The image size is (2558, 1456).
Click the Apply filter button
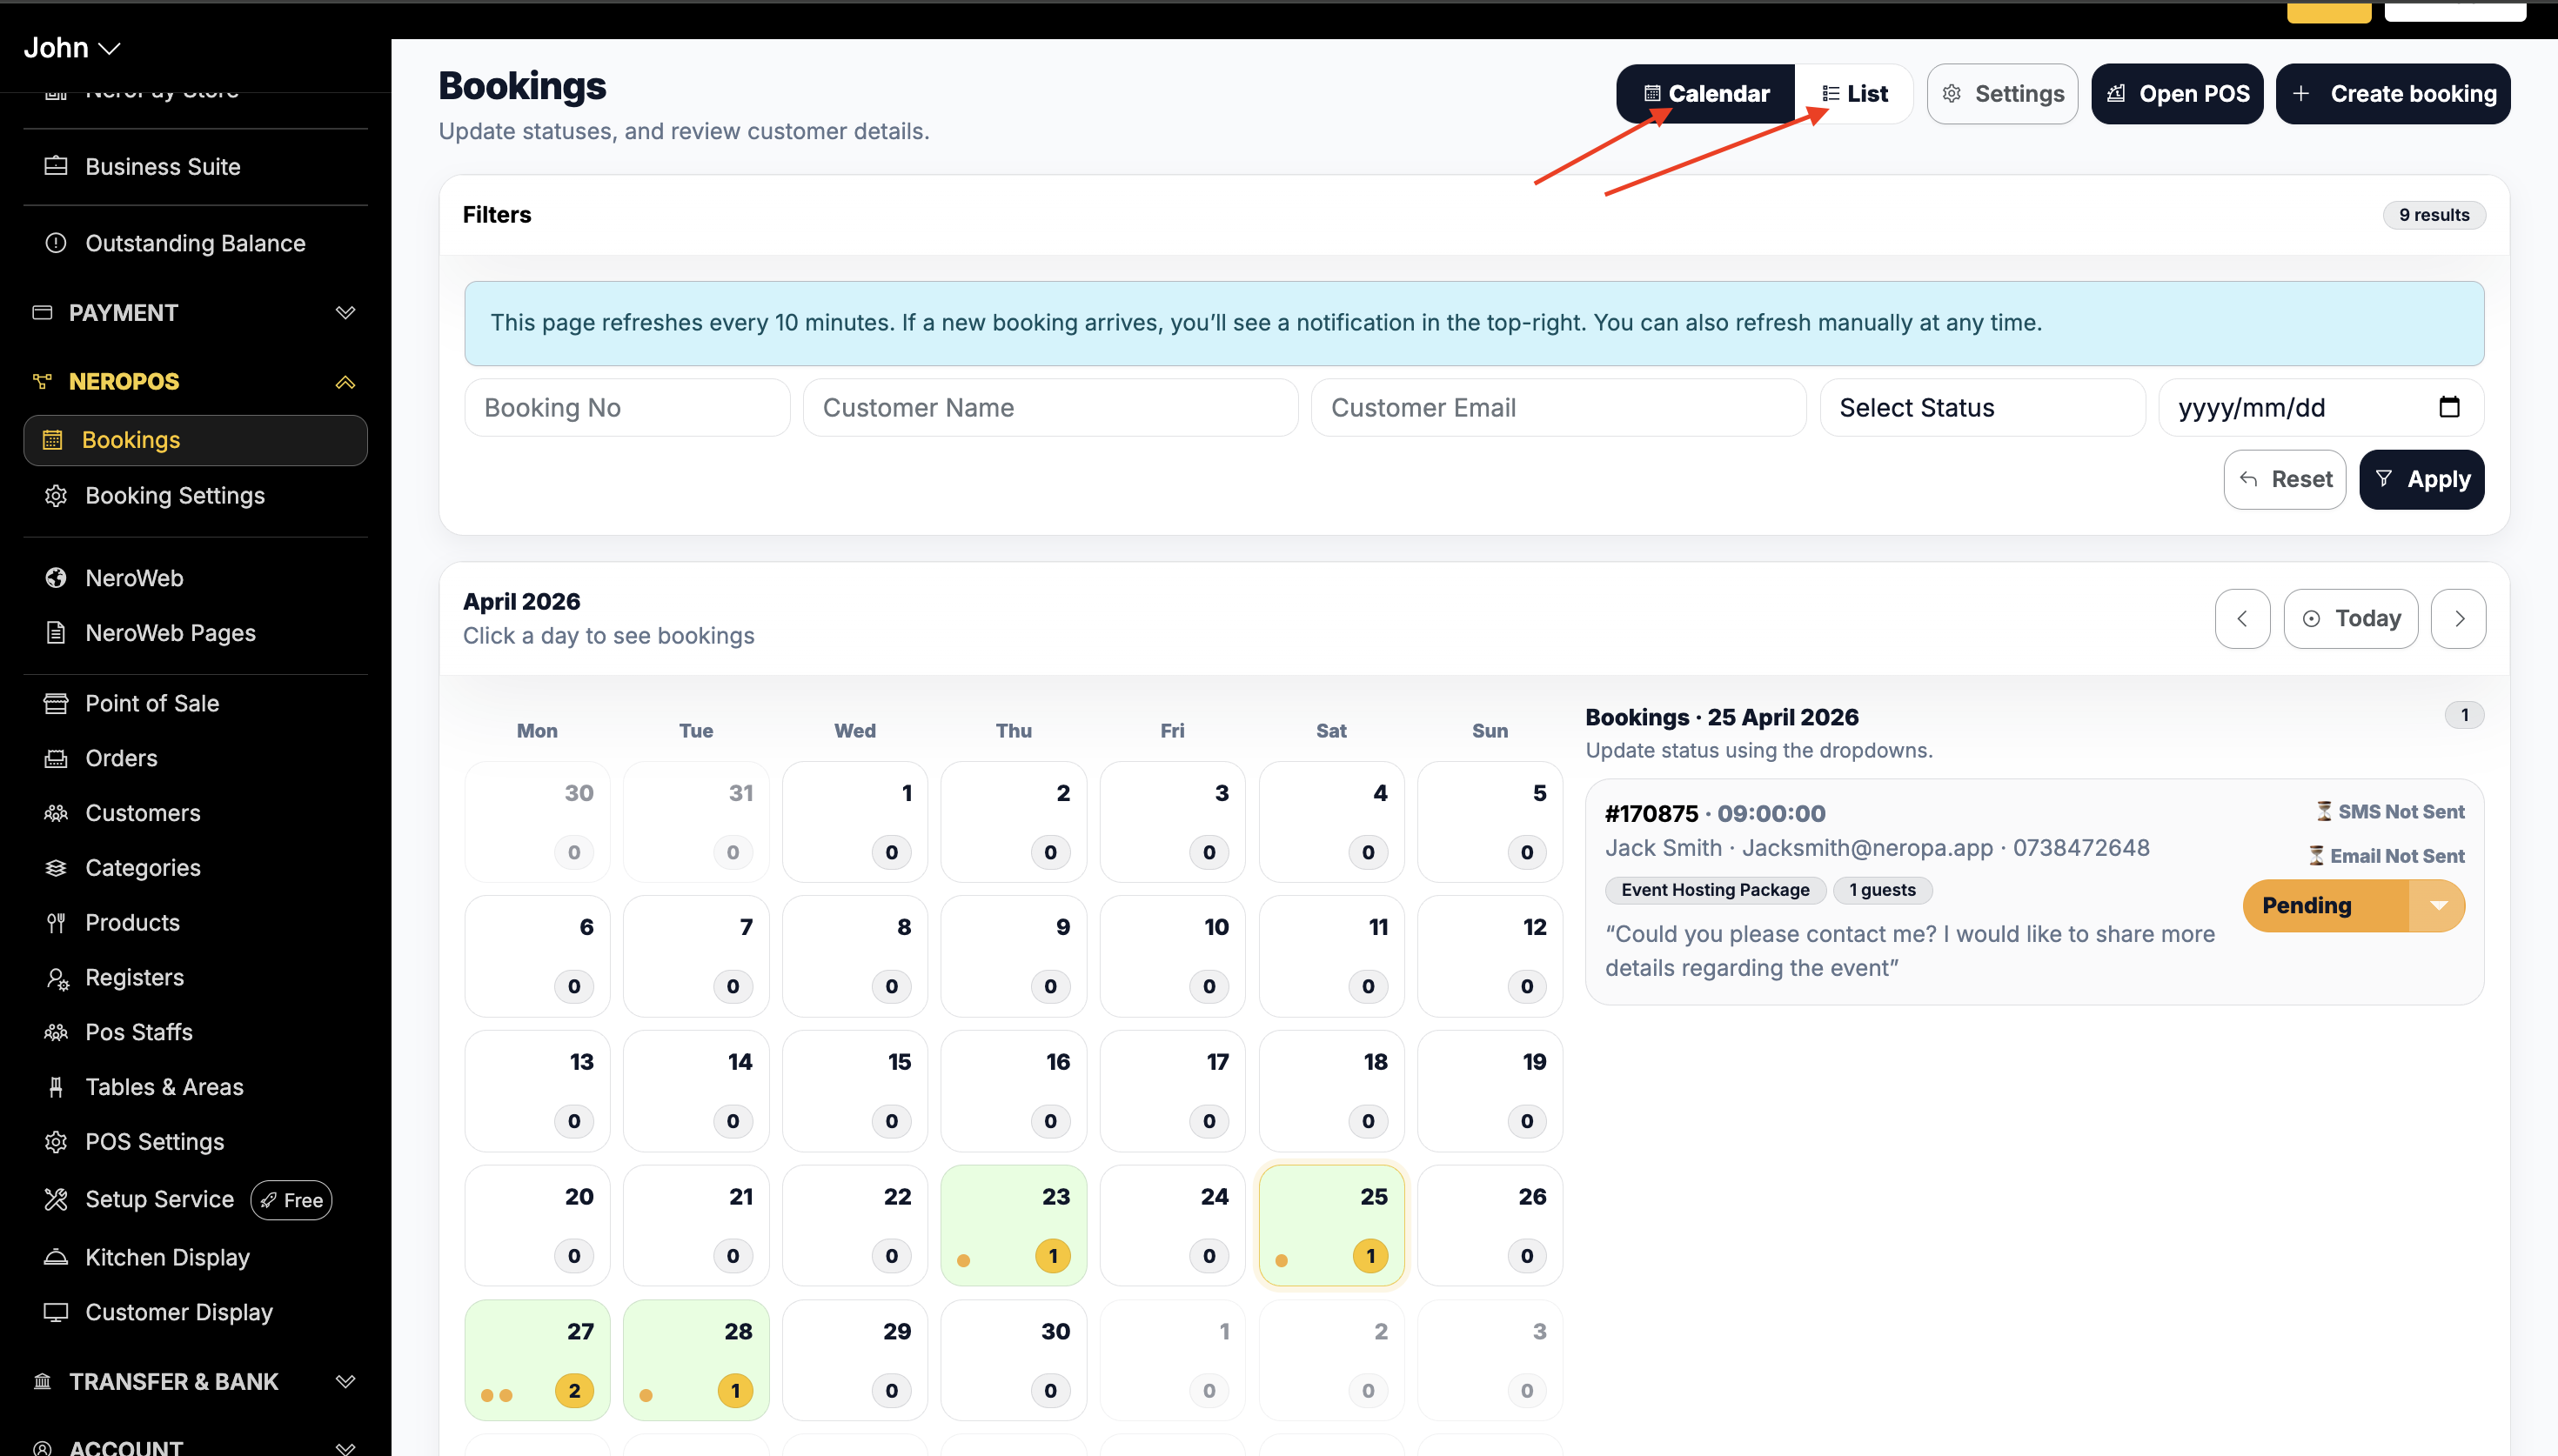(2421, 480)
